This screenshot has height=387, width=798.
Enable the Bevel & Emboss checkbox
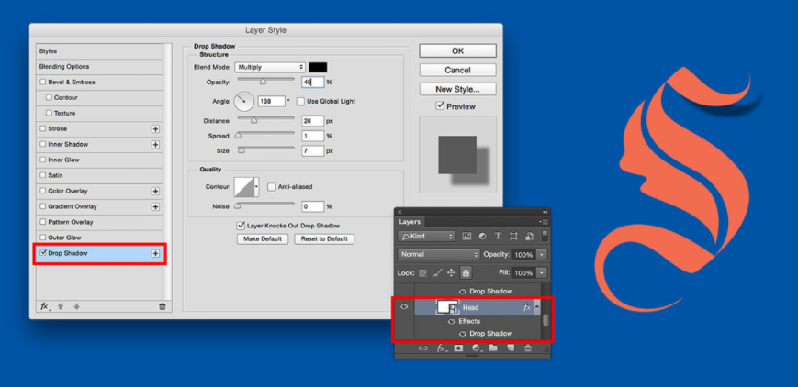pos(43,82)
